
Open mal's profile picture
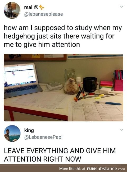12,10
